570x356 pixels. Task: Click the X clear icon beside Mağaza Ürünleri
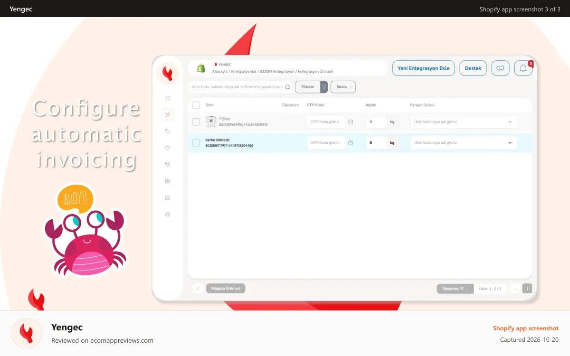point(198,288)
